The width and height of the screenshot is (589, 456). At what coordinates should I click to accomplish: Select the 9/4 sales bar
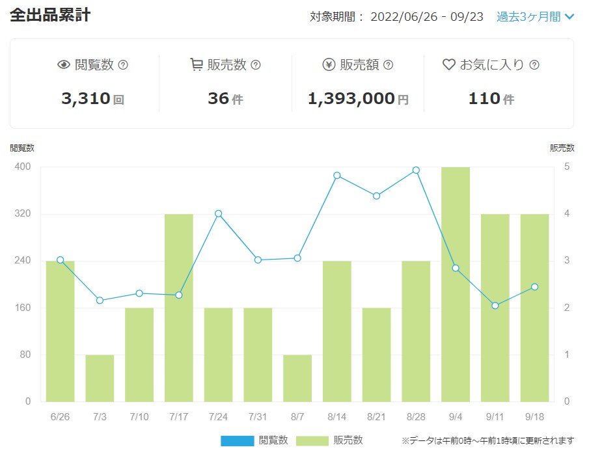tap(456, 284)
